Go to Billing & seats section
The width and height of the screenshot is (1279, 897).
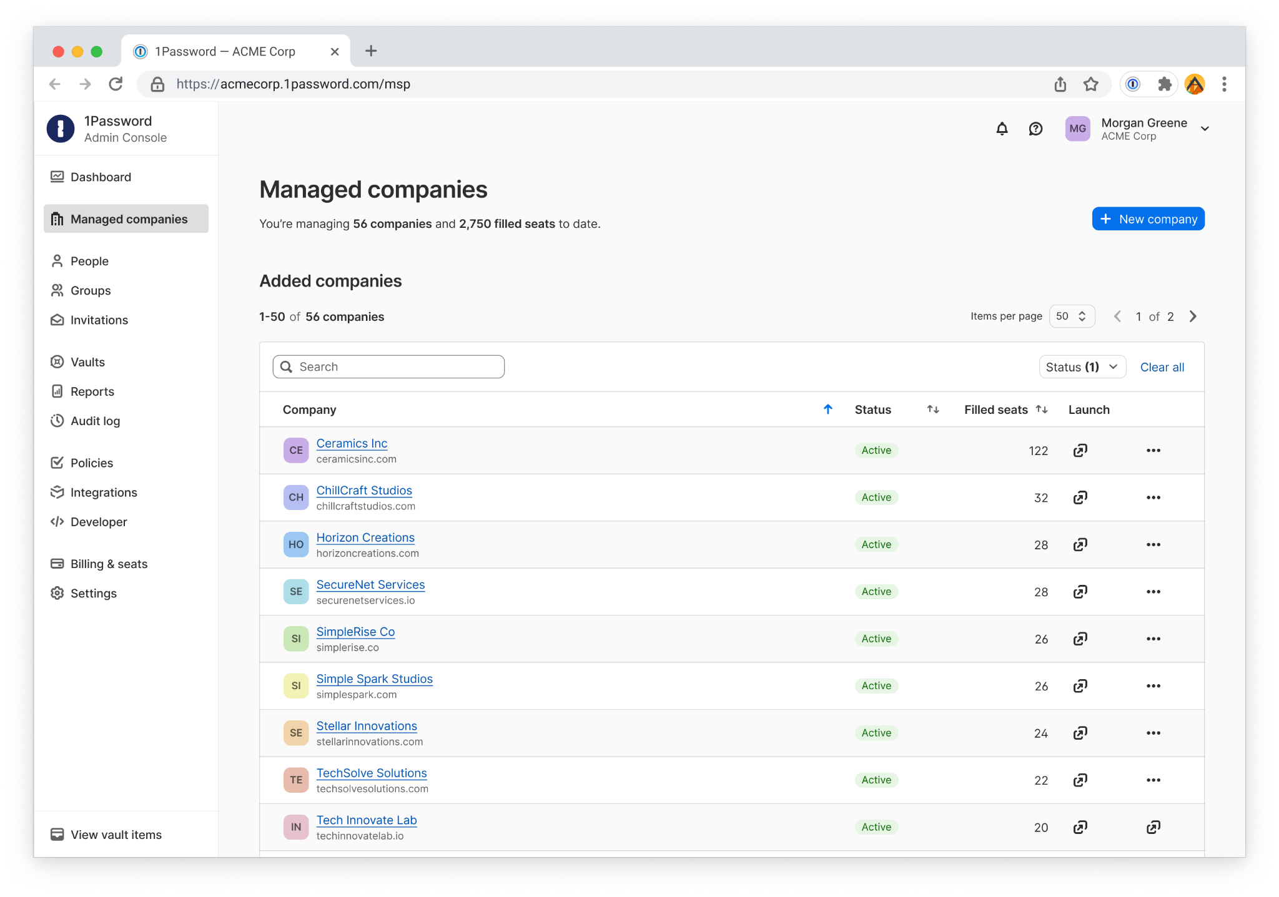[109, 564]
